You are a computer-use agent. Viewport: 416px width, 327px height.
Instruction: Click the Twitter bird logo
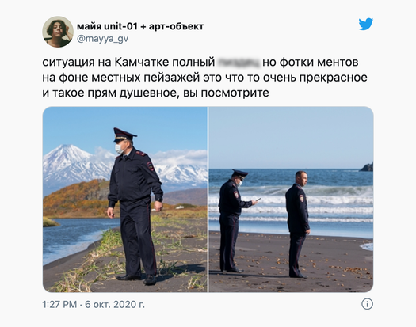click(x=366, y=24)
